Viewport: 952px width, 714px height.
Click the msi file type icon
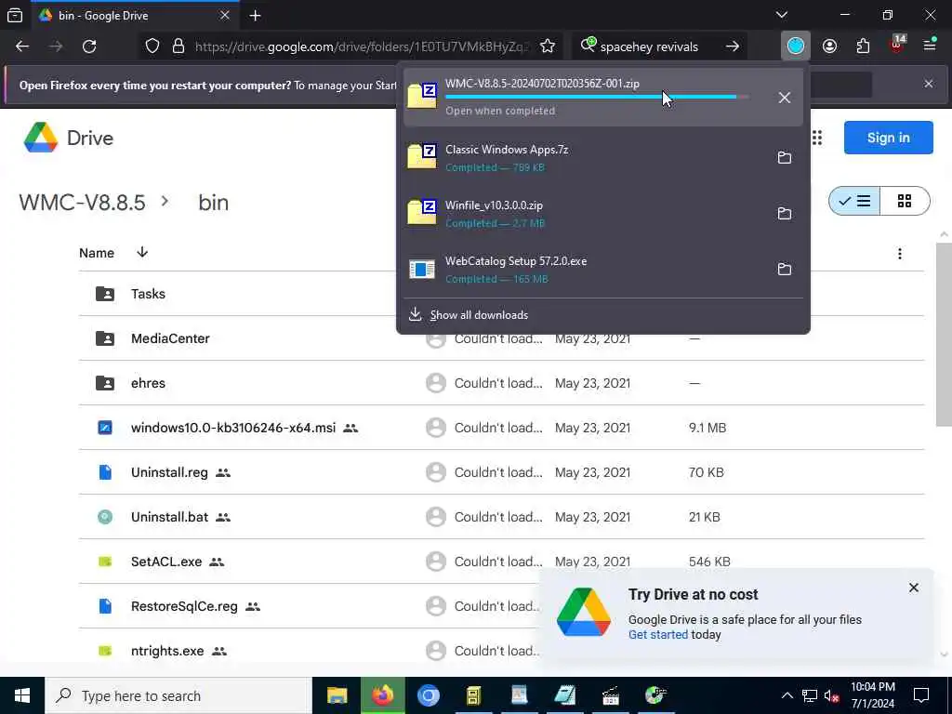click(x=105, y=428)
